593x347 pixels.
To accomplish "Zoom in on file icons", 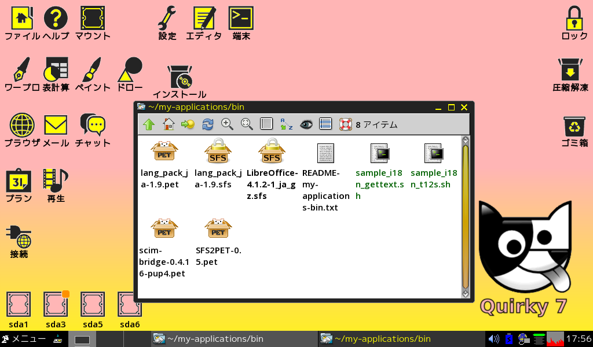I will click(227, 124).
